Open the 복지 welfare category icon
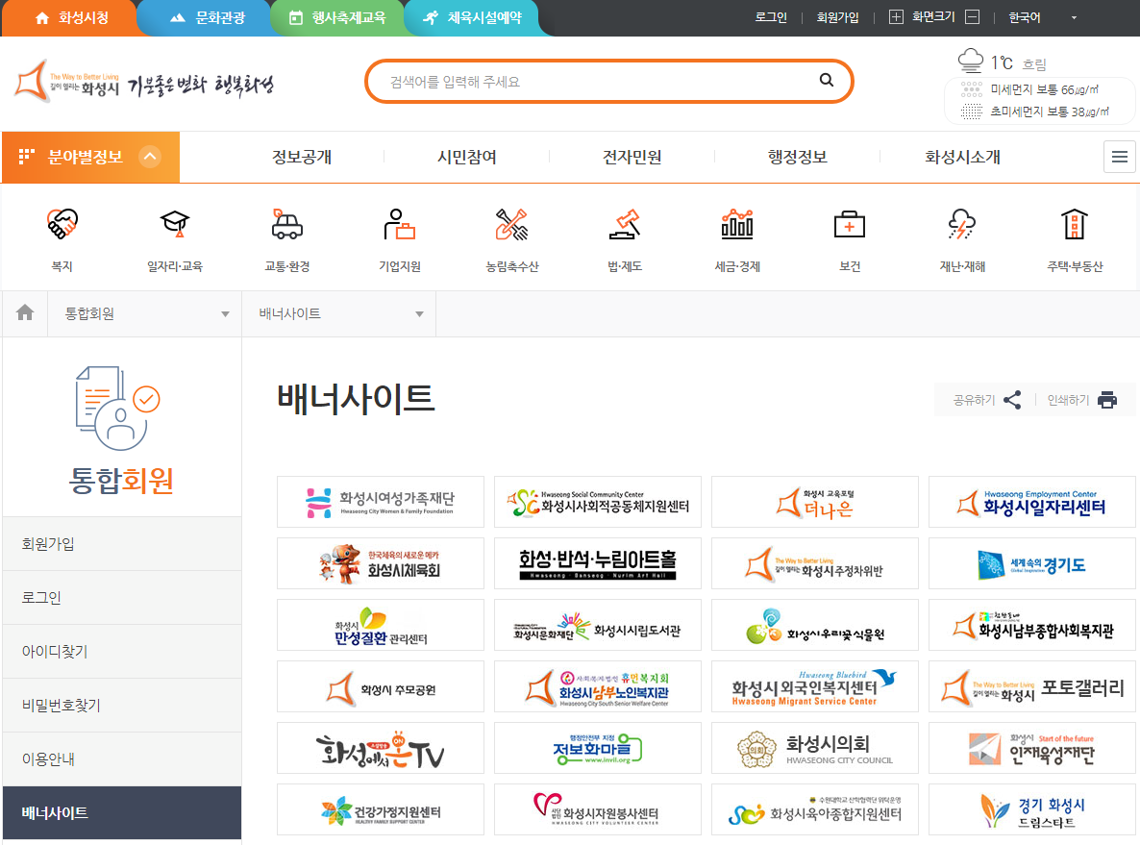Viewport: 1140px width, 845px height. click(x=62, y=224)
